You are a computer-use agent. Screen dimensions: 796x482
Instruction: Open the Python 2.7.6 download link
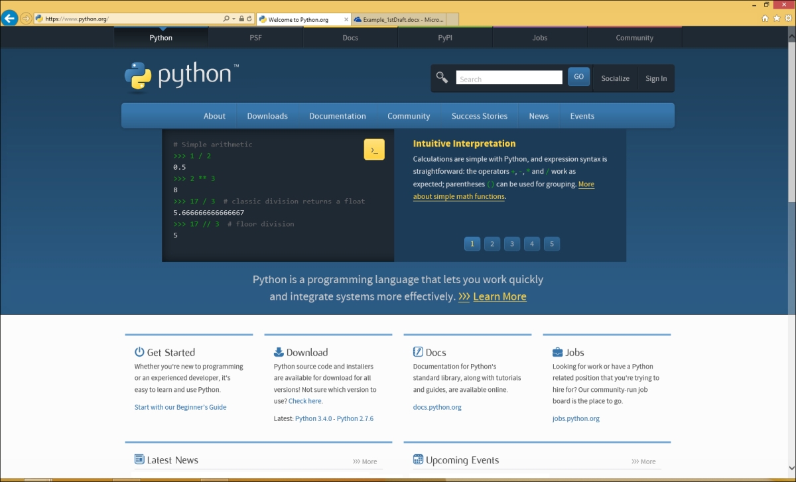(x=355, y=419)
